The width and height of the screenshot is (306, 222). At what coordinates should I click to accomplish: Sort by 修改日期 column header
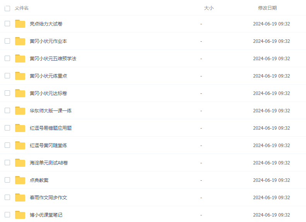tap(267, 8)
